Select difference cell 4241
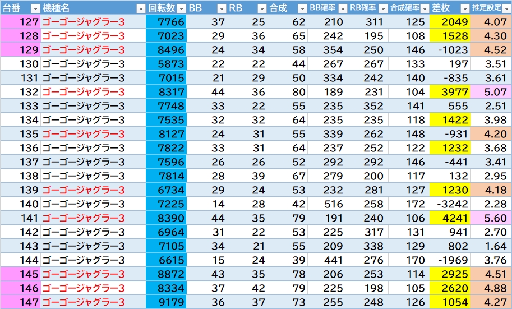 point(450,218)
